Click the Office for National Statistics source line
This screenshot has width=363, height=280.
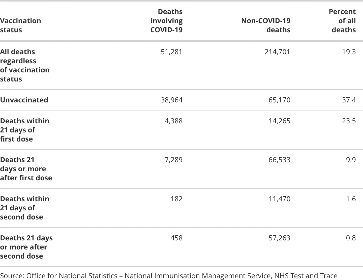coord(169,275)
